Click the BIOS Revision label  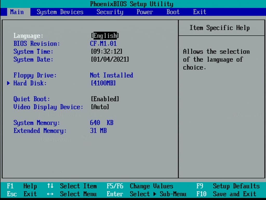[x=37, y=43]
